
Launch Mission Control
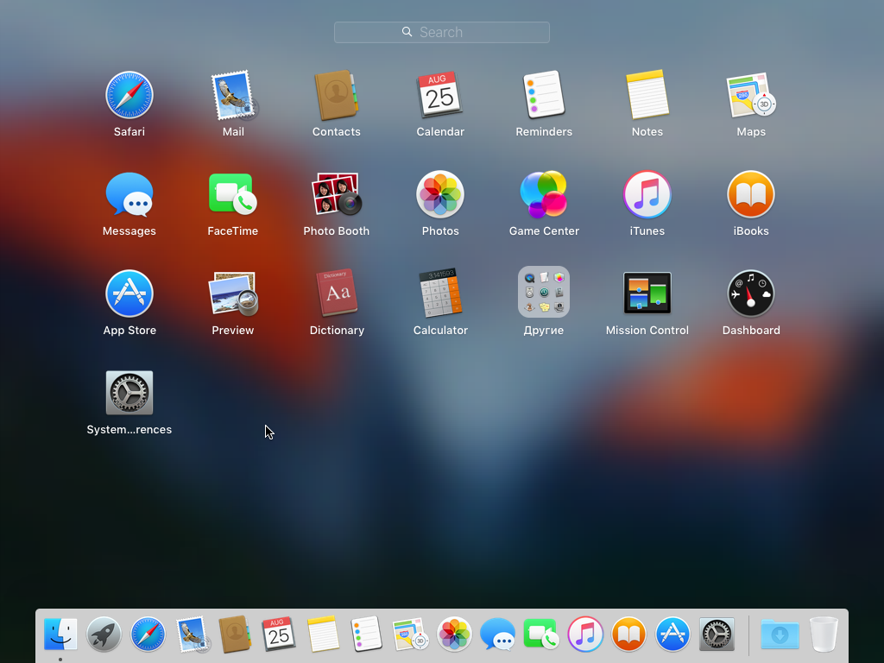pos(647,294)
